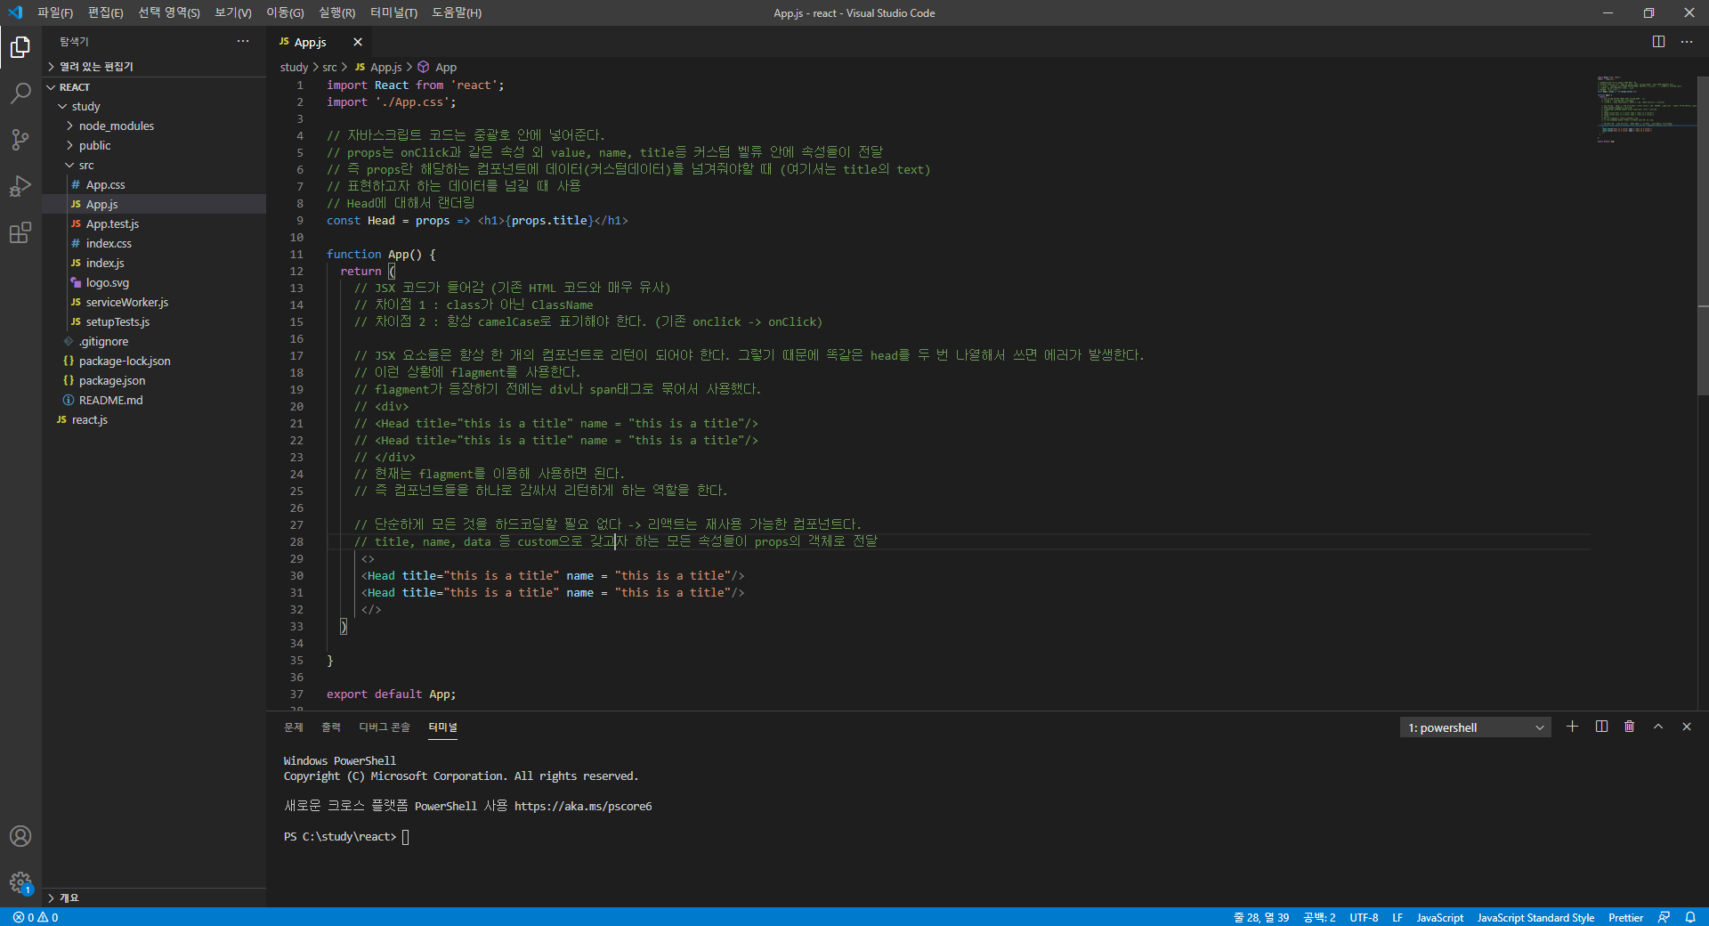This screenshot has height=926, width=1709.
Task: Click JavaScript language mode in status bar
Action: point(1438,918)
